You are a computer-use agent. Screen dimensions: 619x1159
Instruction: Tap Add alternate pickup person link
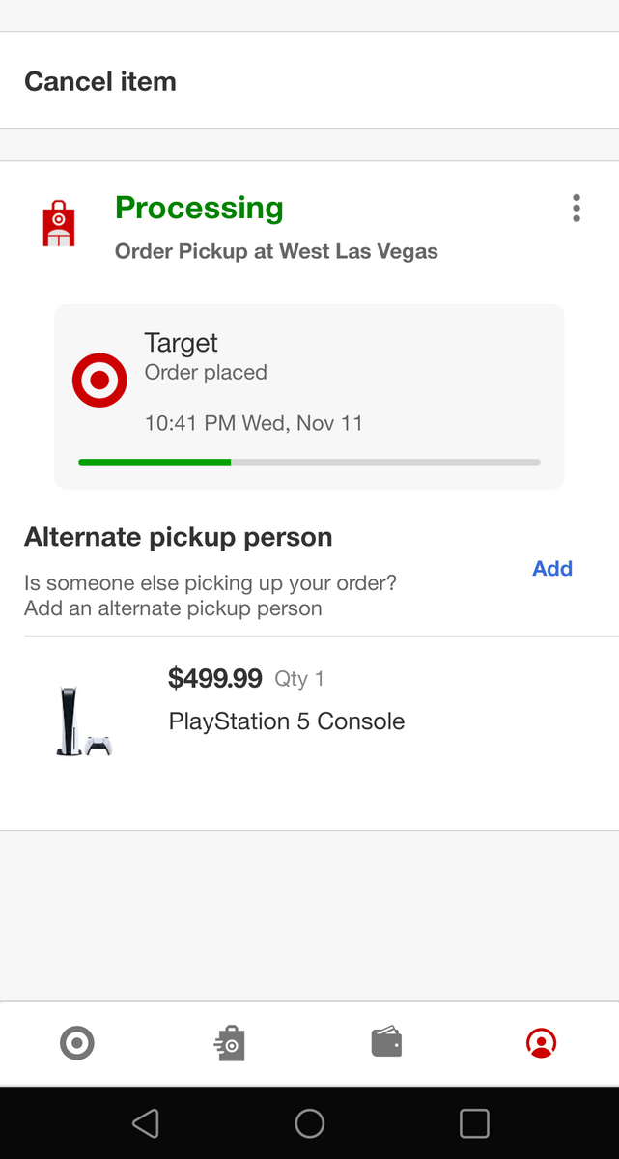[551, 569]
